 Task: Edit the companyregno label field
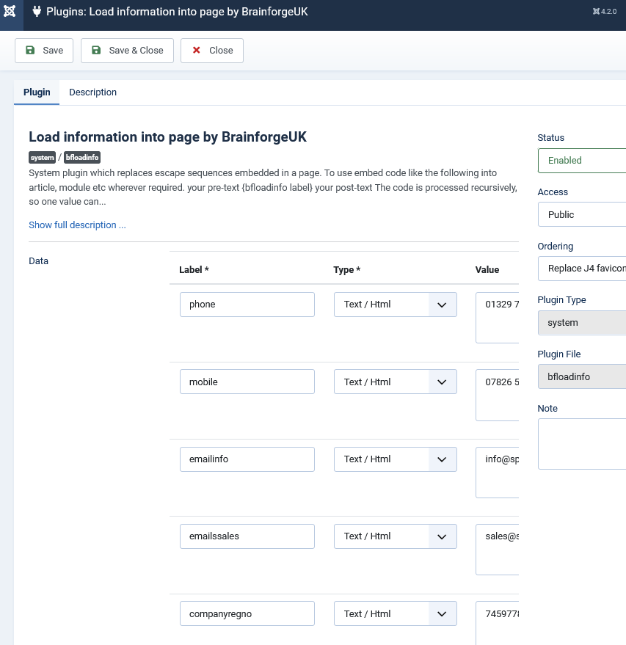[247, 613]
